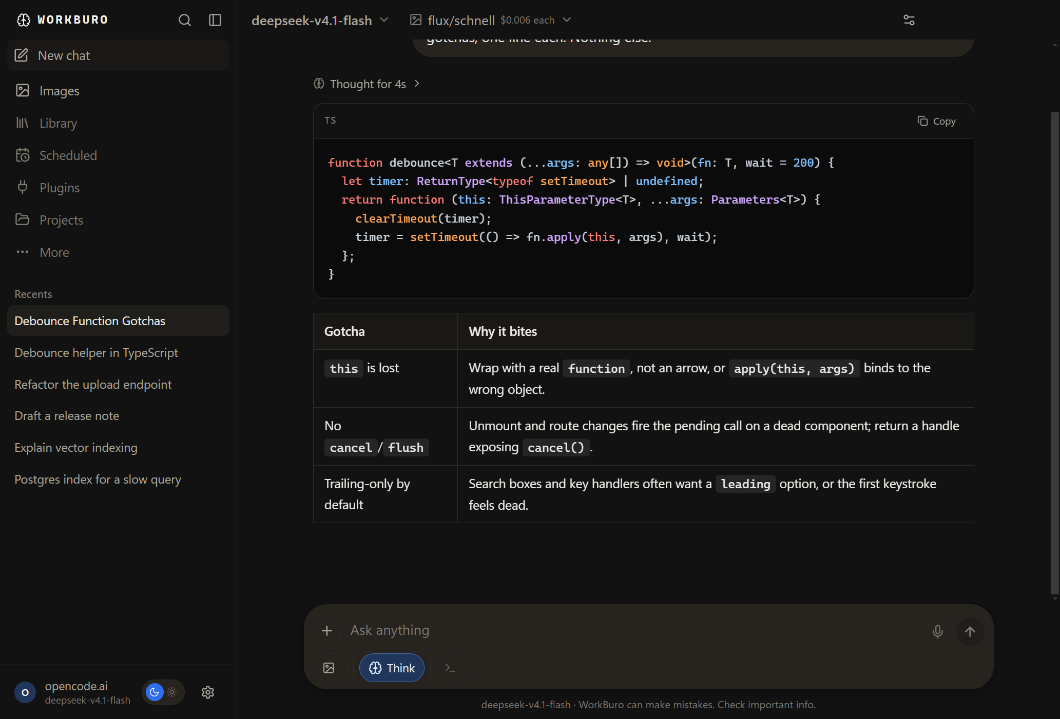The width and height of the screenshot is (1060, 719).
Task: Focus the Ask anything input field
Action: [637, 630]
